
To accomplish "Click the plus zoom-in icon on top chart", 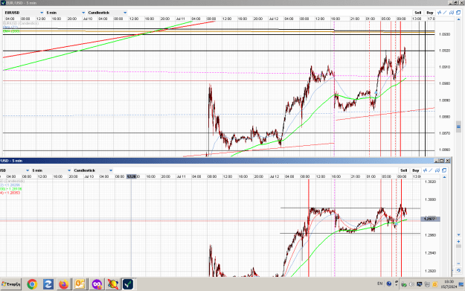I will (458, 241).
